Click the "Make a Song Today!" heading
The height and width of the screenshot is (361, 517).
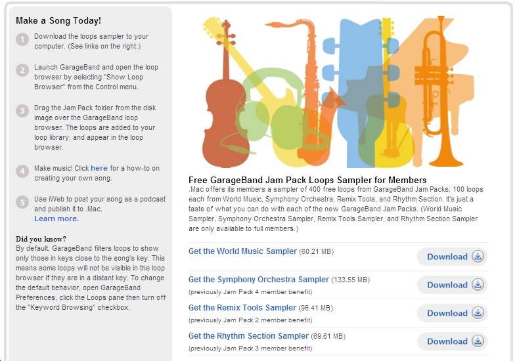coord(58,21)
